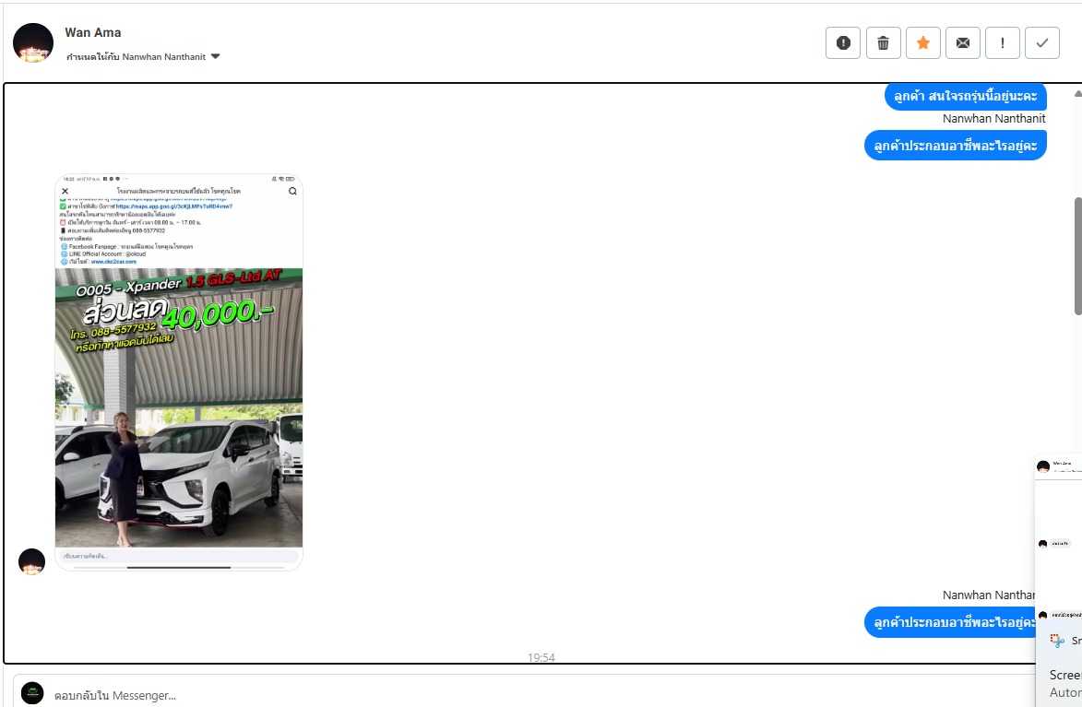
Task: Open Wan Ama profile avatar in header
Action: coord(33,42)
